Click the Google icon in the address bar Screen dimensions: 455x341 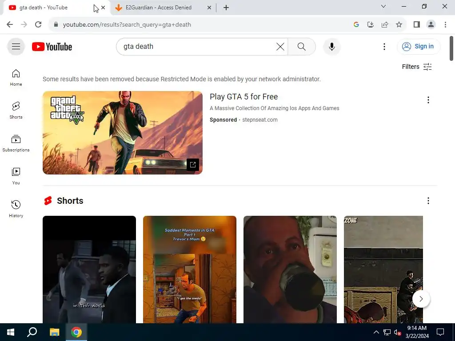point(356,24)
